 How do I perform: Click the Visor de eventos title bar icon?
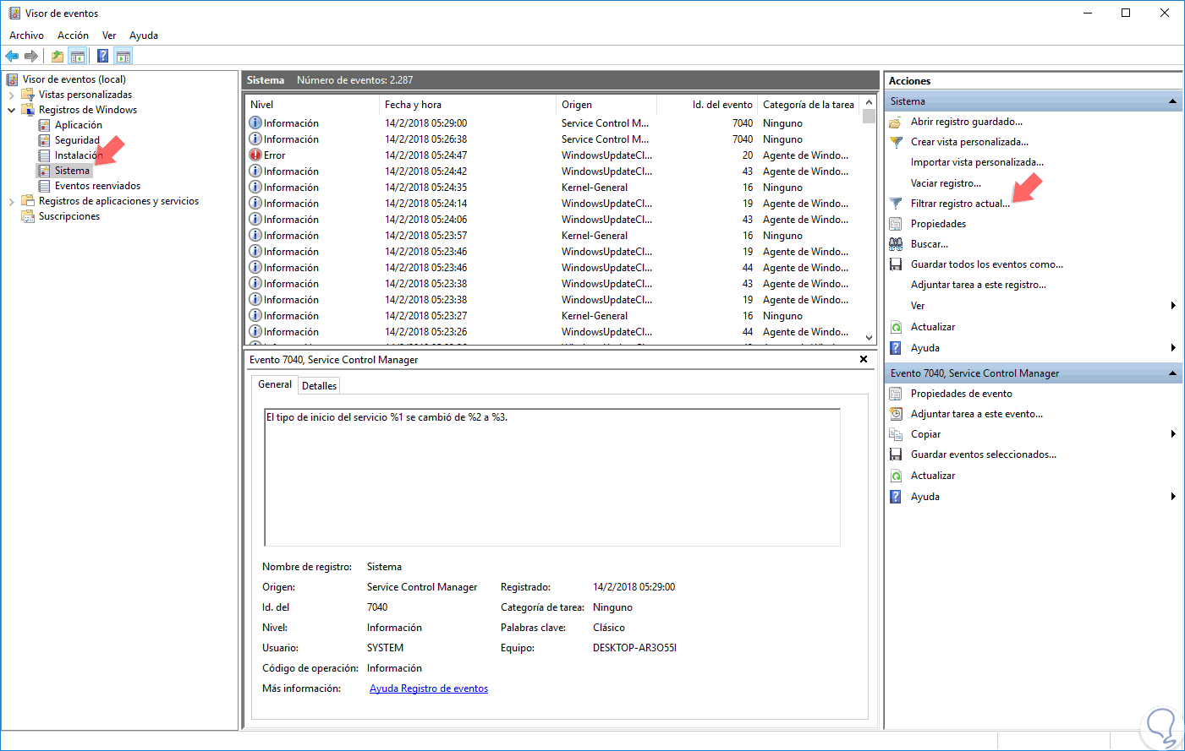[14, 14]
